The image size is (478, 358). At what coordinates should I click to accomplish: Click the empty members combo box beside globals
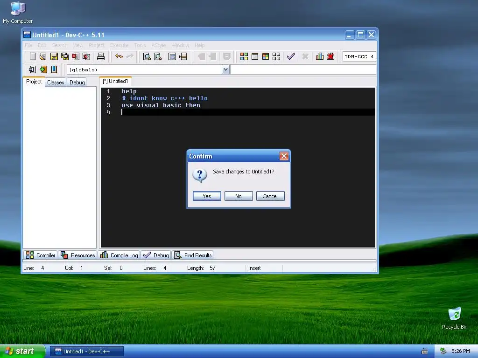[304, 70]
